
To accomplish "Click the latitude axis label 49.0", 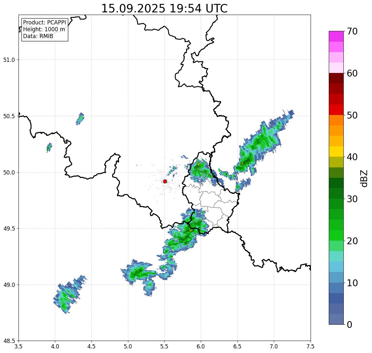I will (x=9, y=285).
